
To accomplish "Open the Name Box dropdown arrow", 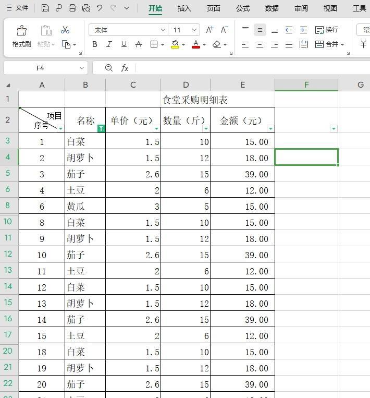I will 82,68.
